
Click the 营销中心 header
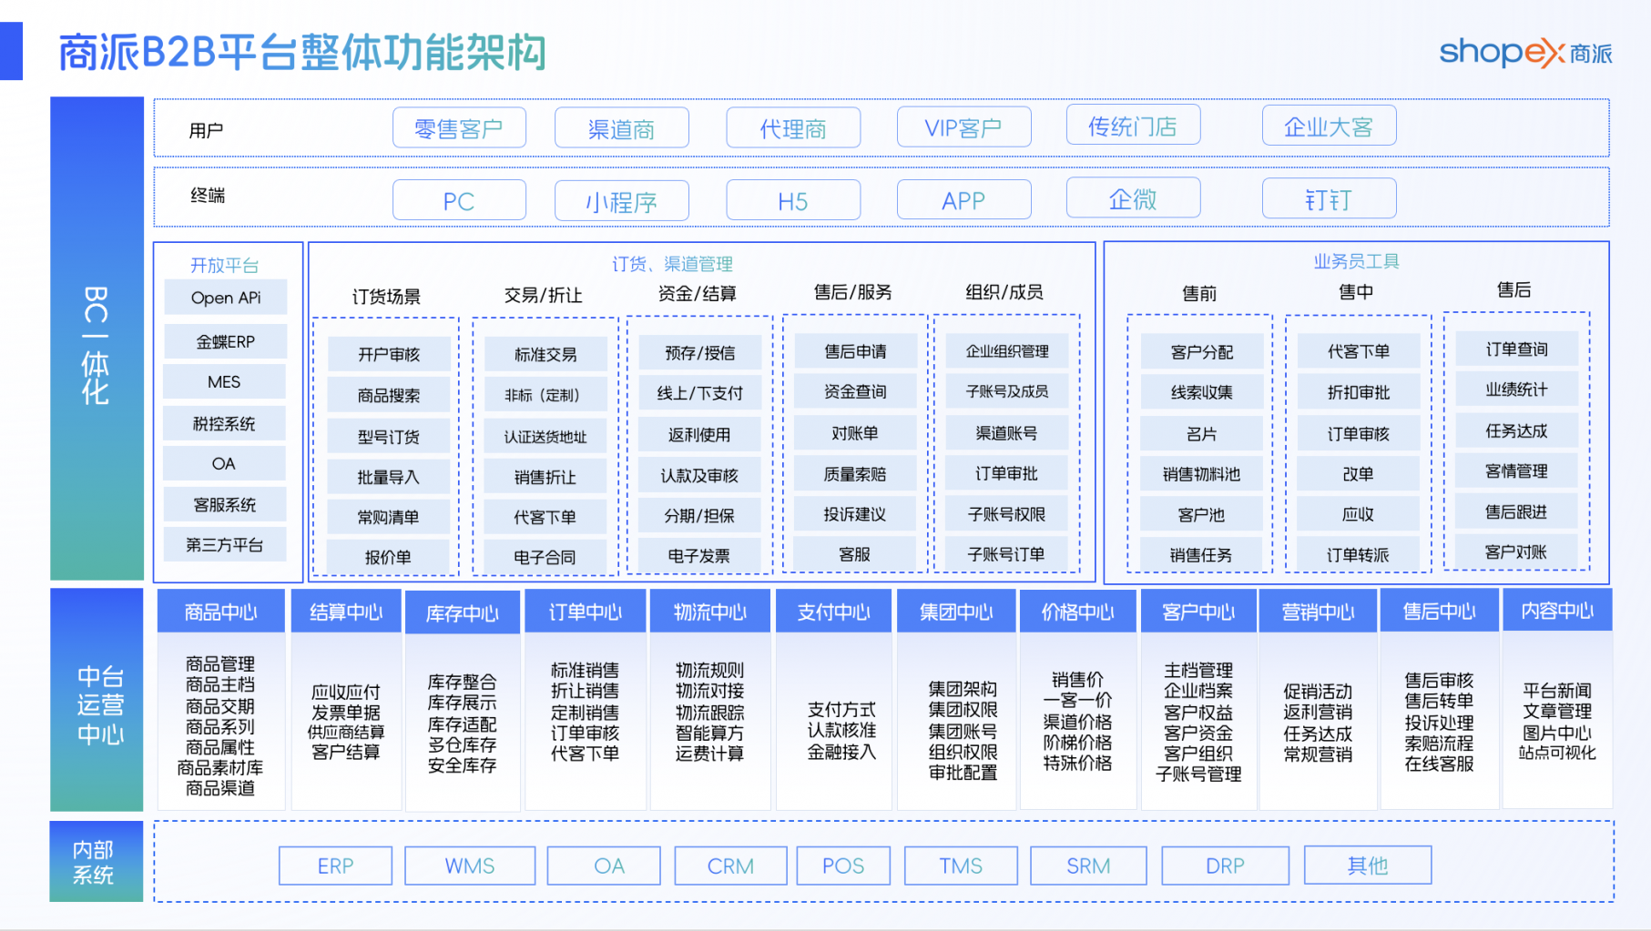coord(1318,612)
